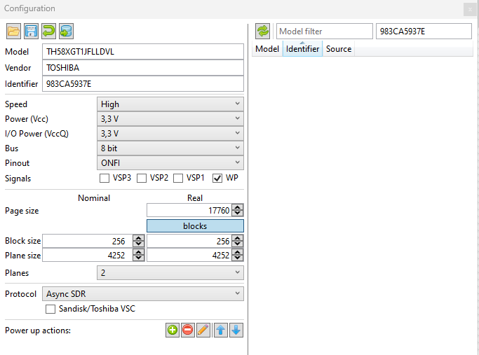Viewport: 479px width, 355px height.
Task: Decrease real Block size value
Action: point(237,244)
